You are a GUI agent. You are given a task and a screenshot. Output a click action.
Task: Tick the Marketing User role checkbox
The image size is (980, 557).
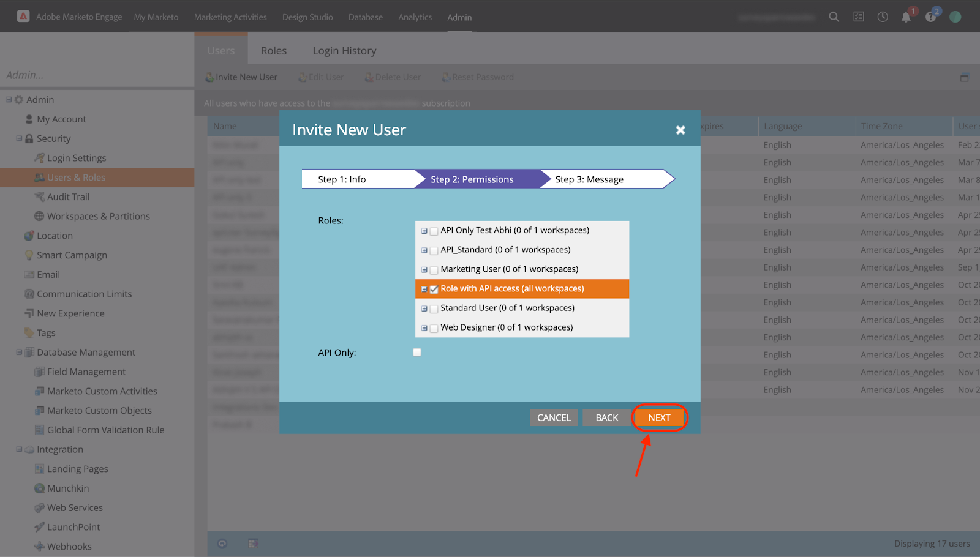pos(434,270)
